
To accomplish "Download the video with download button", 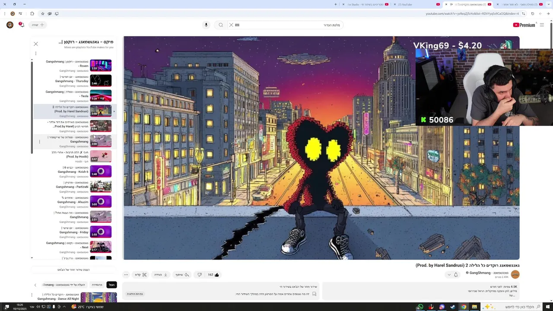I will [x=161, y=275].
